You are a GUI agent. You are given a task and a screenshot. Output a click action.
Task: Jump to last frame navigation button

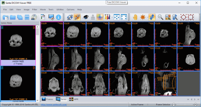(198, 99)
